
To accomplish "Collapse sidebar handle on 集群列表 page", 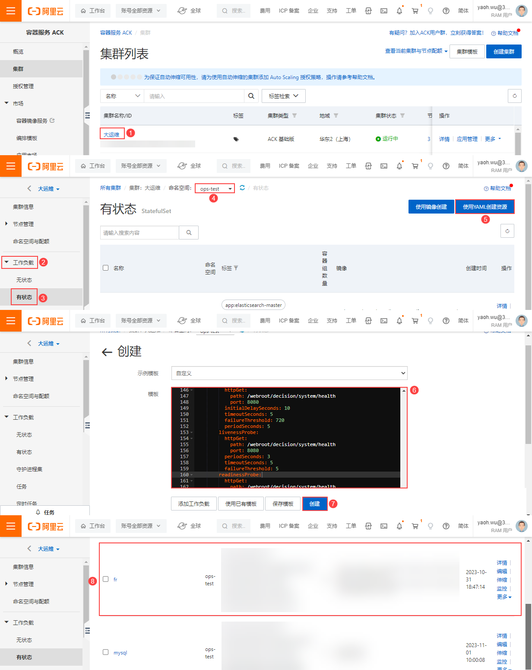I will tap(88, 115).
